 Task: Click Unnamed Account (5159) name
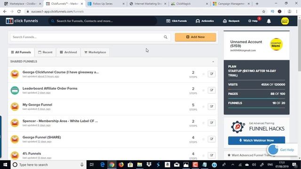(x=246, y=44)
